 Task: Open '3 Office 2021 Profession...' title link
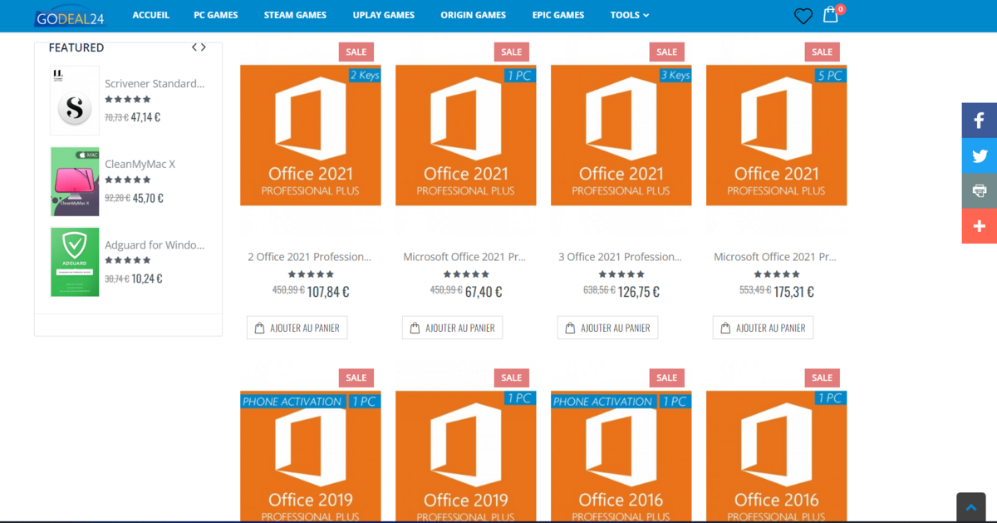coord(620,257)
